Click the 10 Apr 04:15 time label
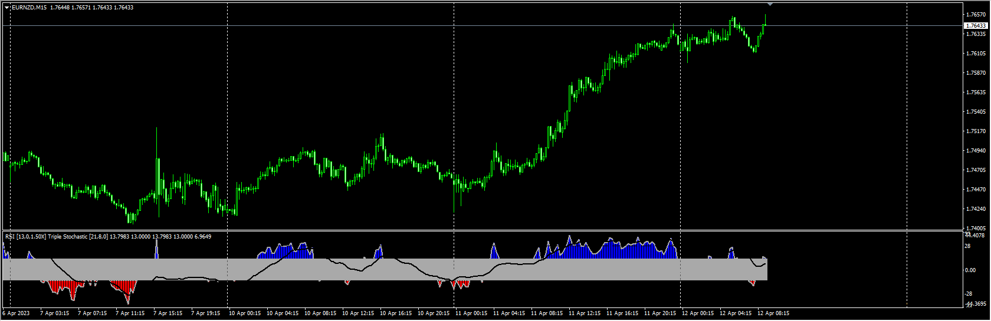The image size is (991, 321). tap(282, 313)
